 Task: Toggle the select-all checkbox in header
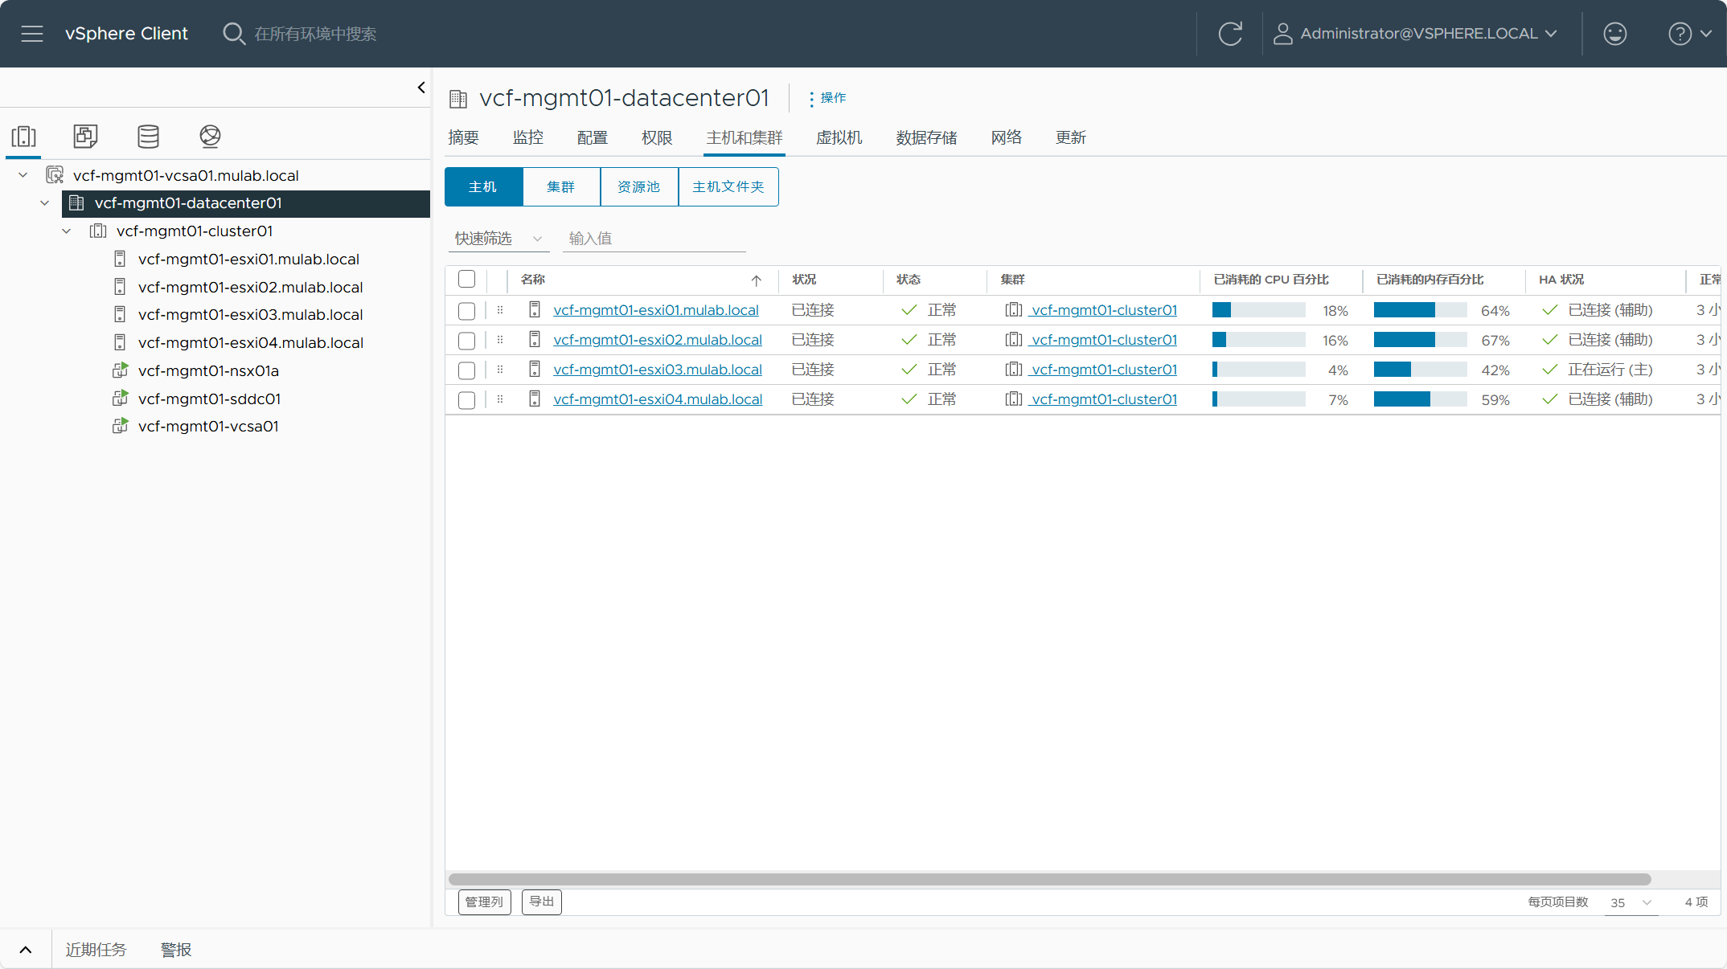click(467, 277)
